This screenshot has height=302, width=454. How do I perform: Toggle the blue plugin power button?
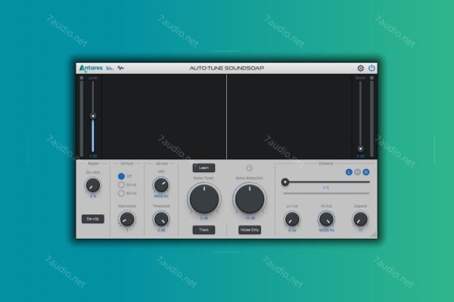click(x=372, y=68)
